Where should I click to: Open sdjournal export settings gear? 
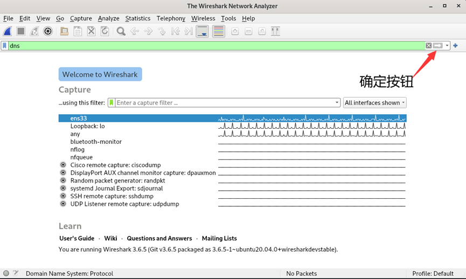click(x=63, y=188)
